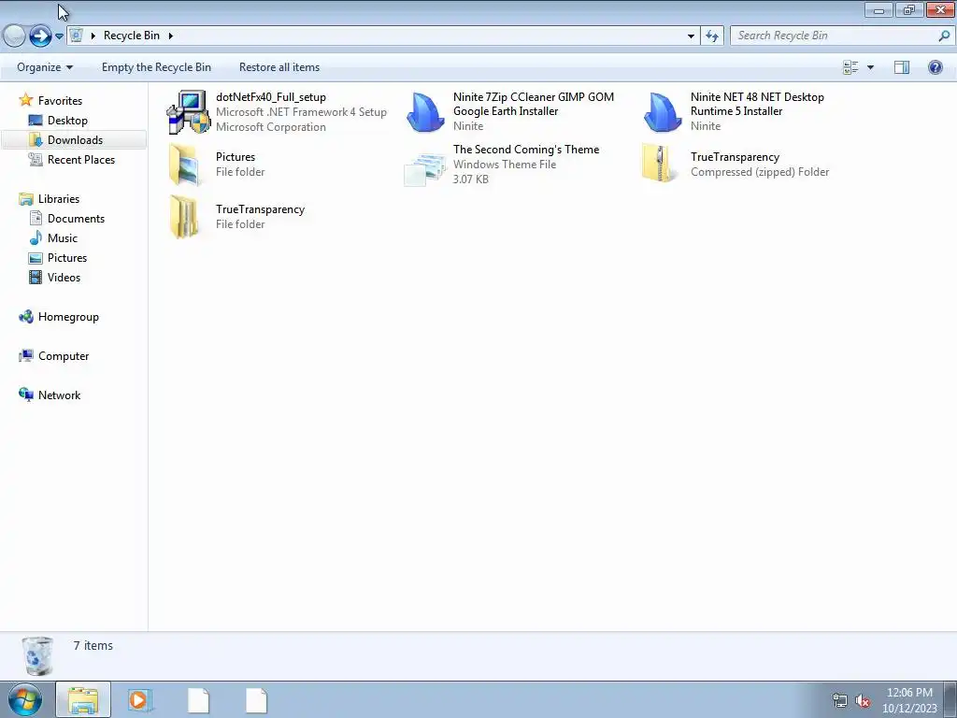Open Windows Media Player from taskbar
The image size is (957, 718).
pos(140,700)
